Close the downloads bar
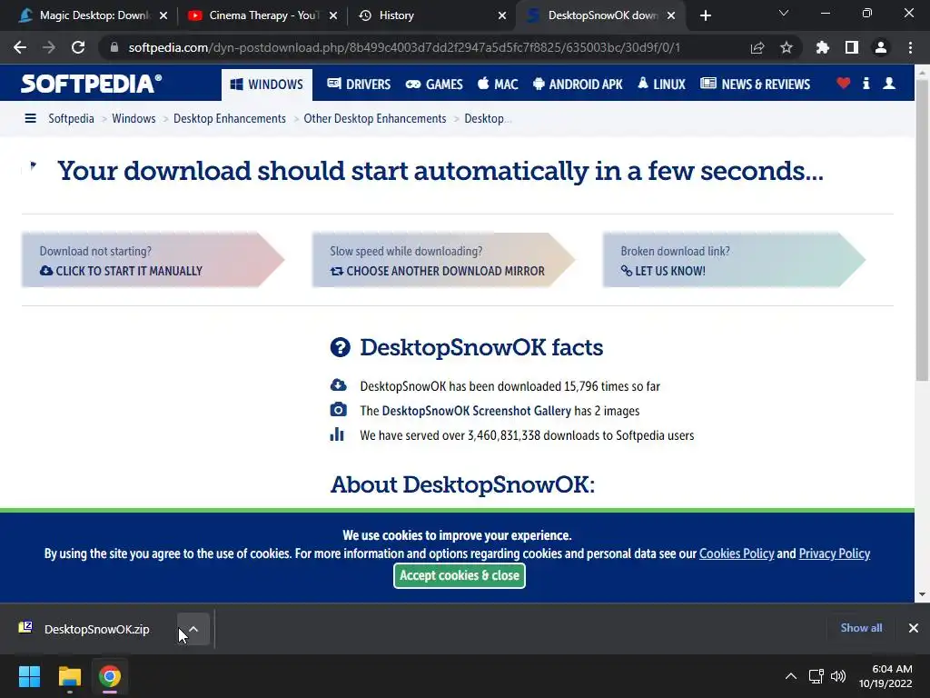Viewport: 930px width, 698px height. pos(914,628)
